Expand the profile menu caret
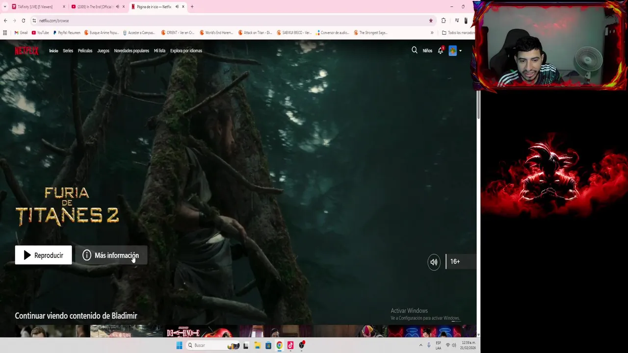 tap(460, 51)
